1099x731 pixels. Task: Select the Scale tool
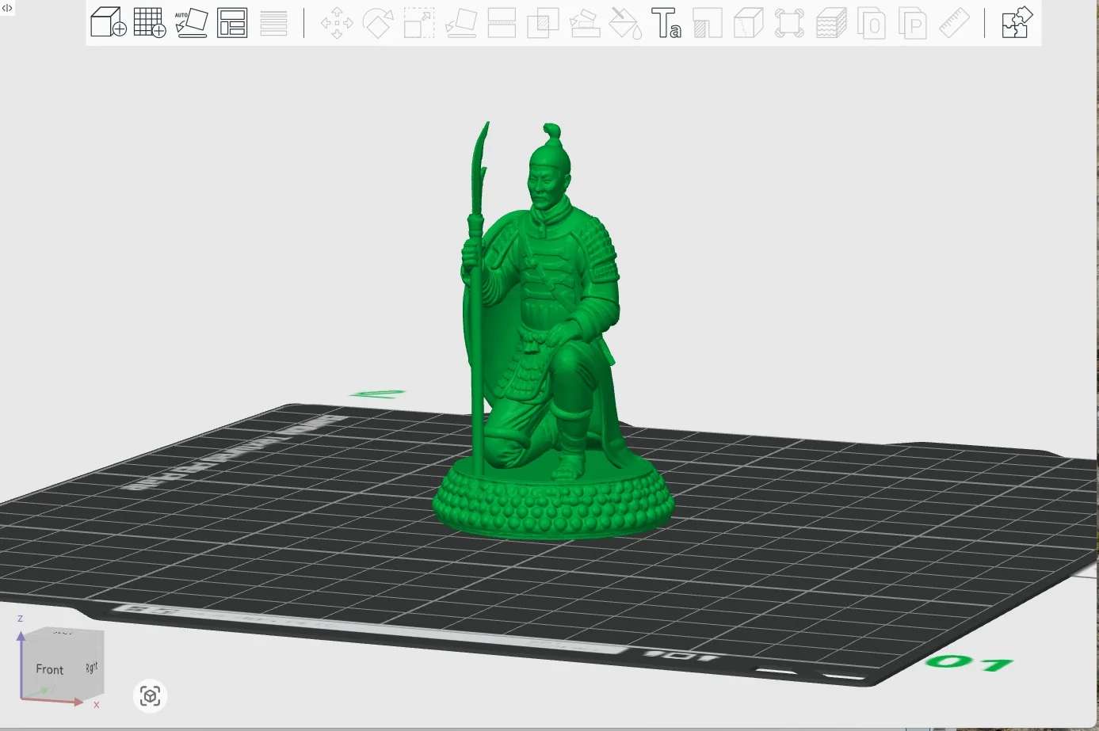click(419, 23)
